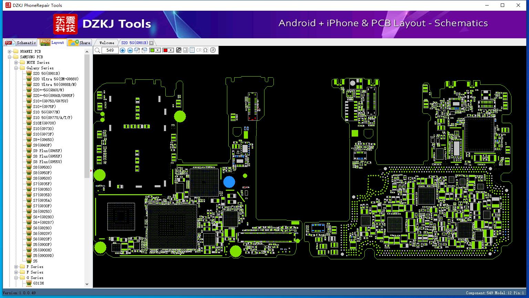Rotate the board view clockwise

[137, 50]
